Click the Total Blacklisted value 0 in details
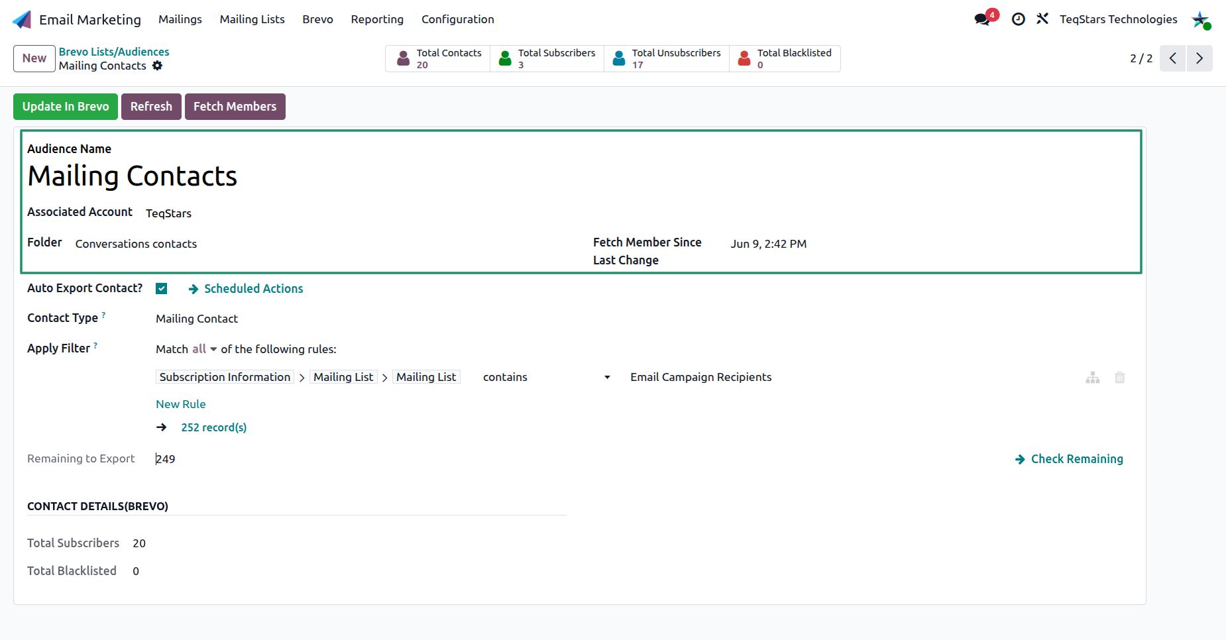Screen dimensions: 1226x640 136,571
